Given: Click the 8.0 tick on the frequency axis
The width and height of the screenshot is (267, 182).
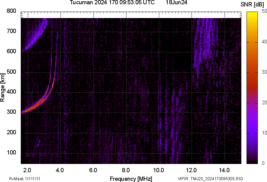Looking at the screenshot, I should 126,170.
